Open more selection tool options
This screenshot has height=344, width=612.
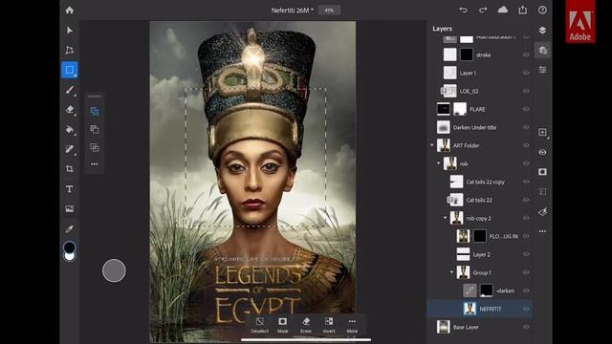point(95,164)
